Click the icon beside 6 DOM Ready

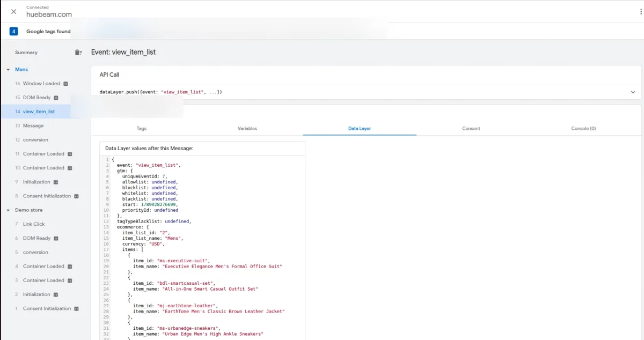click(56, 238)
